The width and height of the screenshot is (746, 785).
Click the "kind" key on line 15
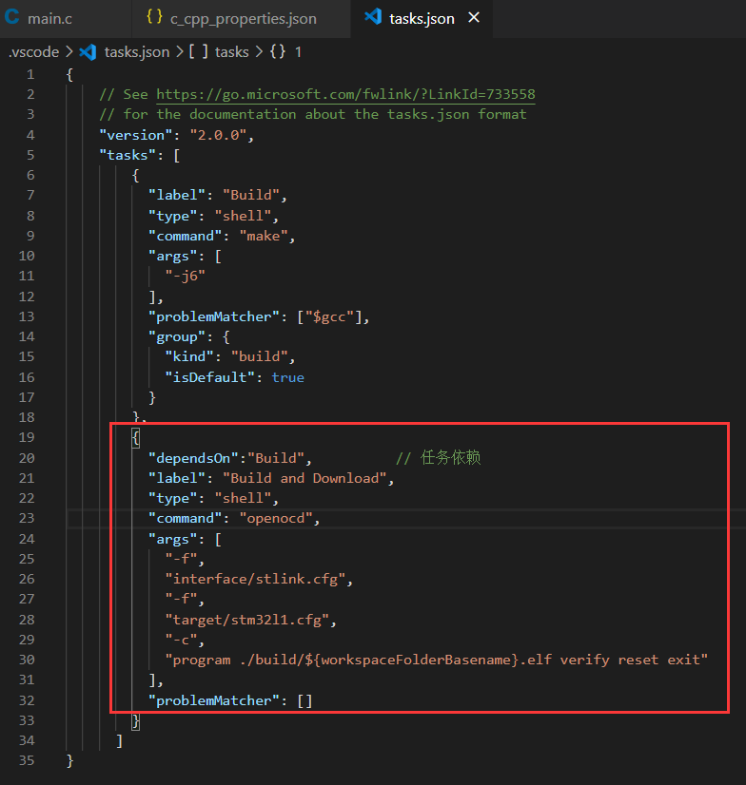(x=189, y=356)
